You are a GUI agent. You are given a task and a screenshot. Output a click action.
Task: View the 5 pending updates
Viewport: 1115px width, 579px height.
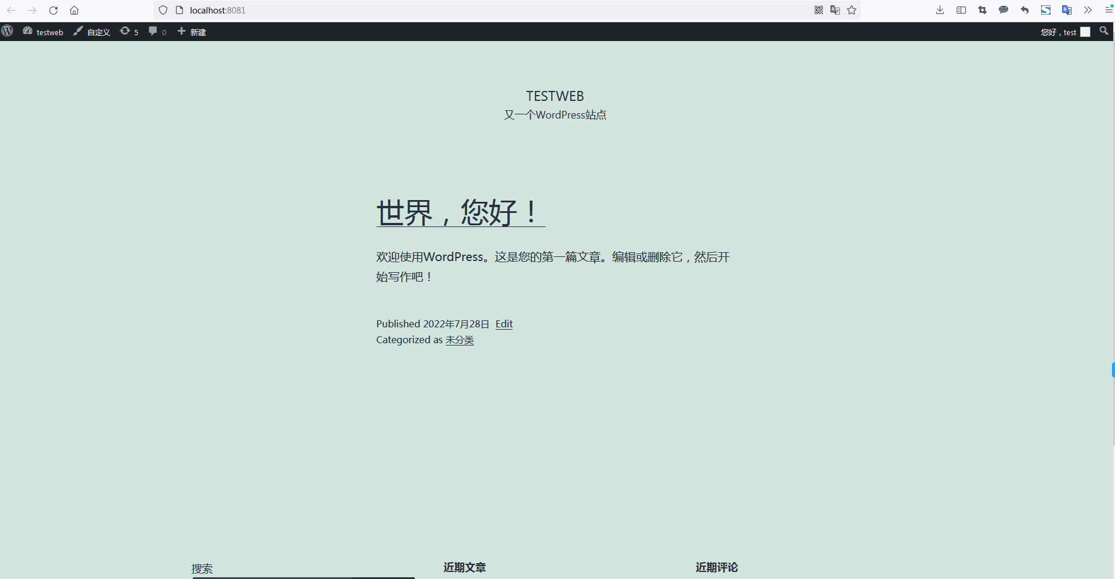(129, 32)
